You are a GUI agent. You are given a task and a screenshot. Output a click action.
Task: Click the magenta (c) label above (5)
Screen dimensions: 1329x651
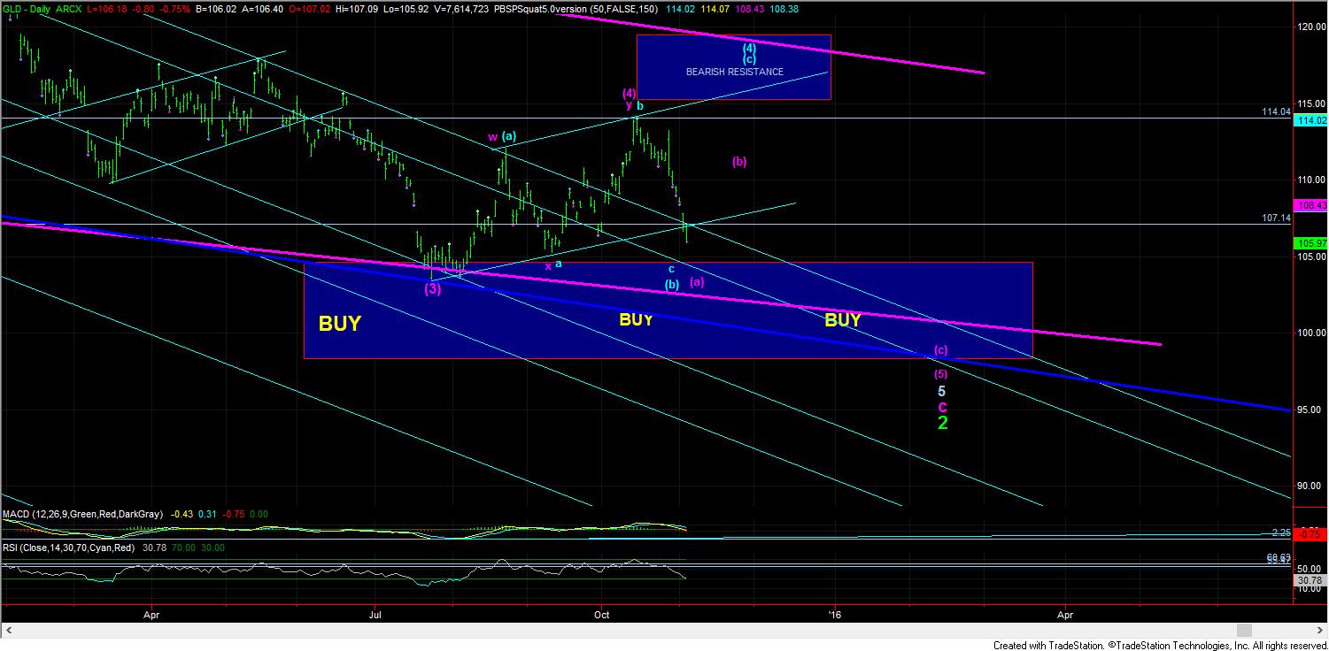[941, 350]
